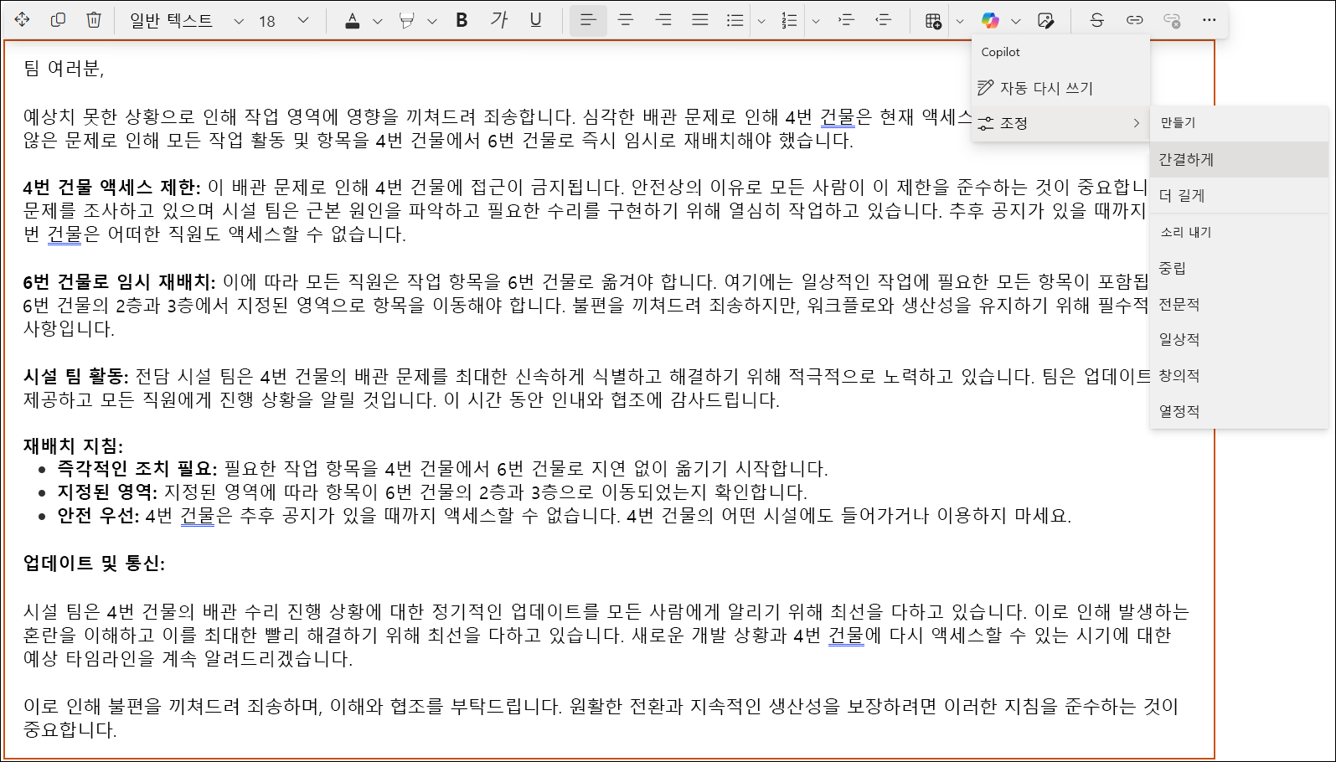This screenshot has width=1336, height=762.
Task: Click the trash delete icon
Action: 94,19
